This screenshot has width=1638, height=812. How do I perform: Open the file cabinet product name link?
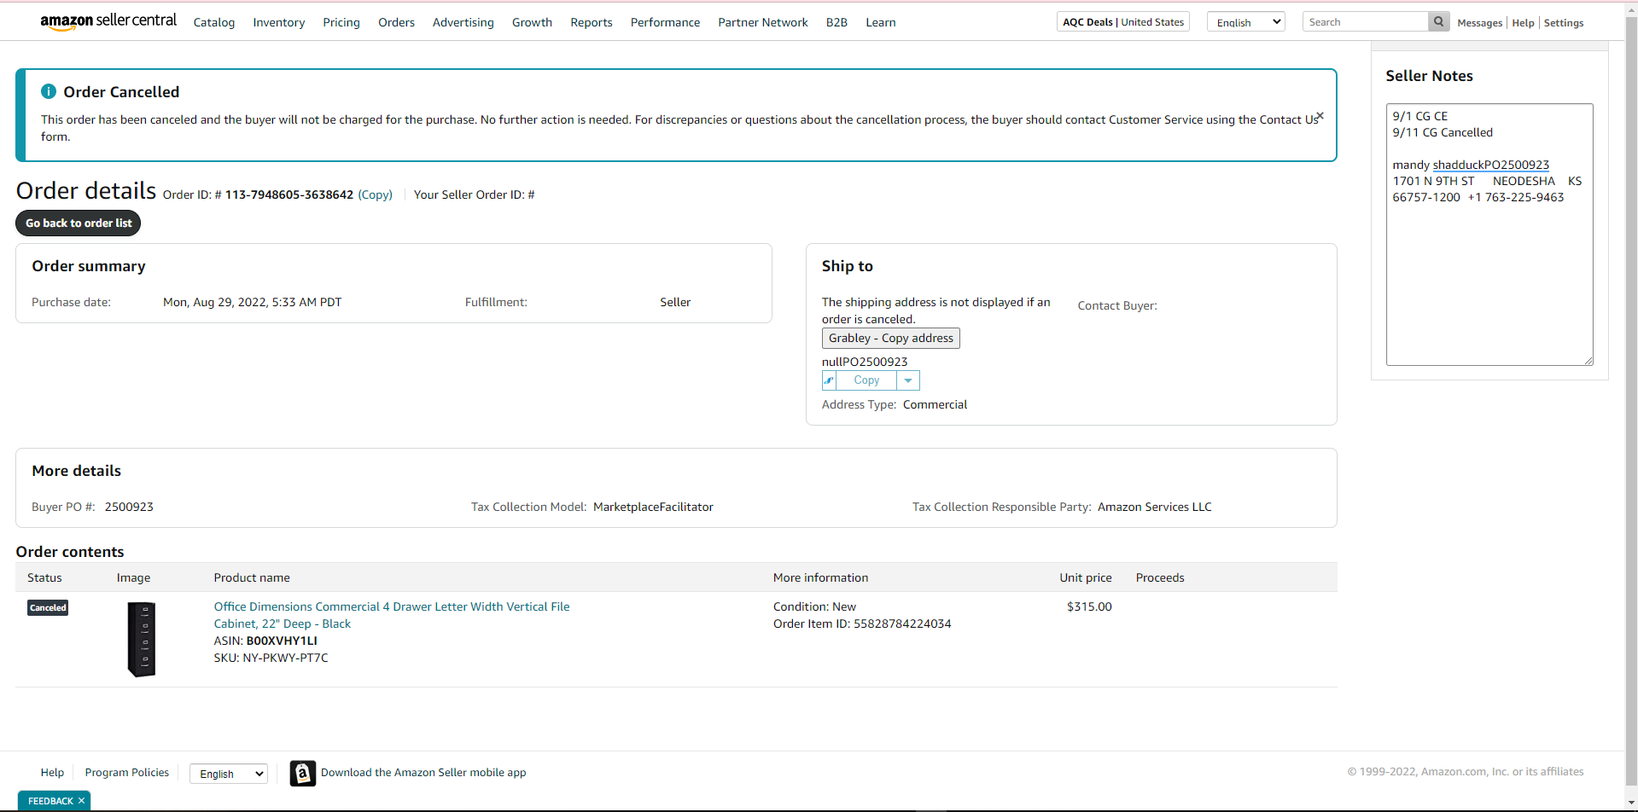coord(392,615)
